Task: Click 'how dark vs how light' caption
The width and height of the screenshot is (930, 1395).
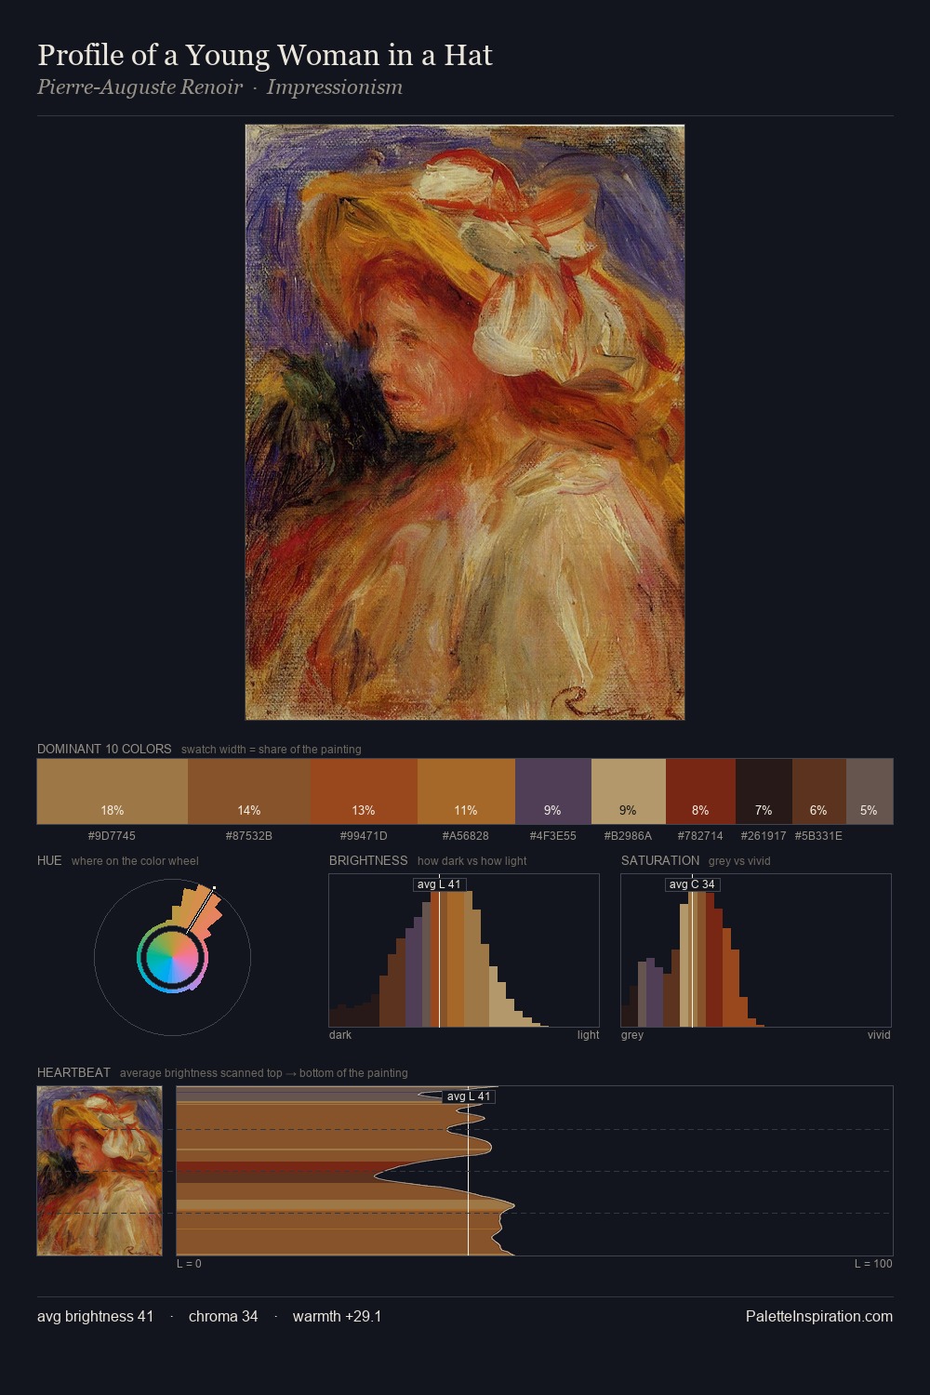Action: pos(472,861)
